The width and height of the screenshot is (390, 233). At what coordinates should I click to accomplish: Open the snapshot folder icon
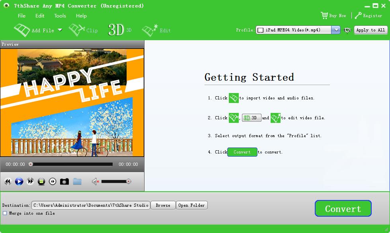pyautogui.click(x=77, y=181)
